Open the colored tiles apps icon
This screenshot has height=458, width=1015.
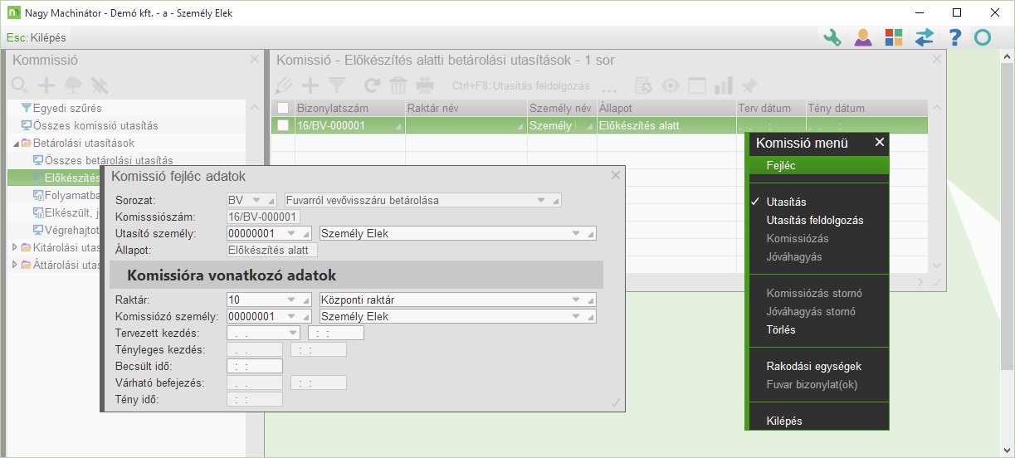point(894,37)
